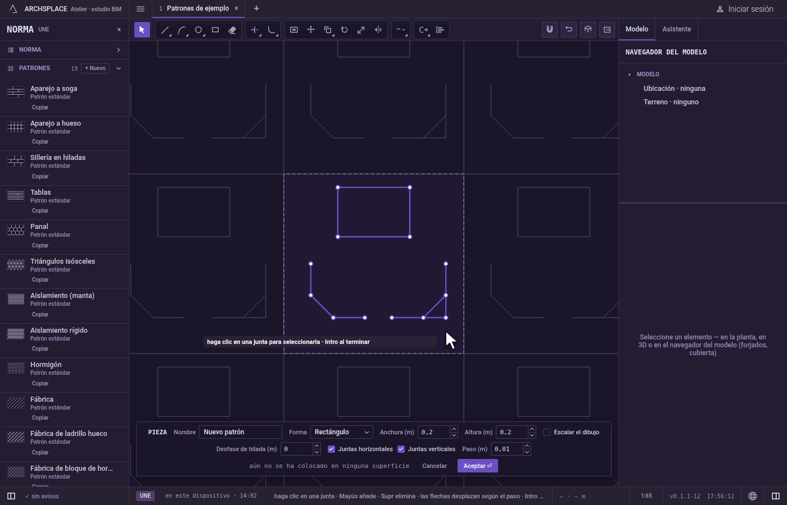
Task: Click the Nombre field Nuevo patrón
Action: coord(241,432)
